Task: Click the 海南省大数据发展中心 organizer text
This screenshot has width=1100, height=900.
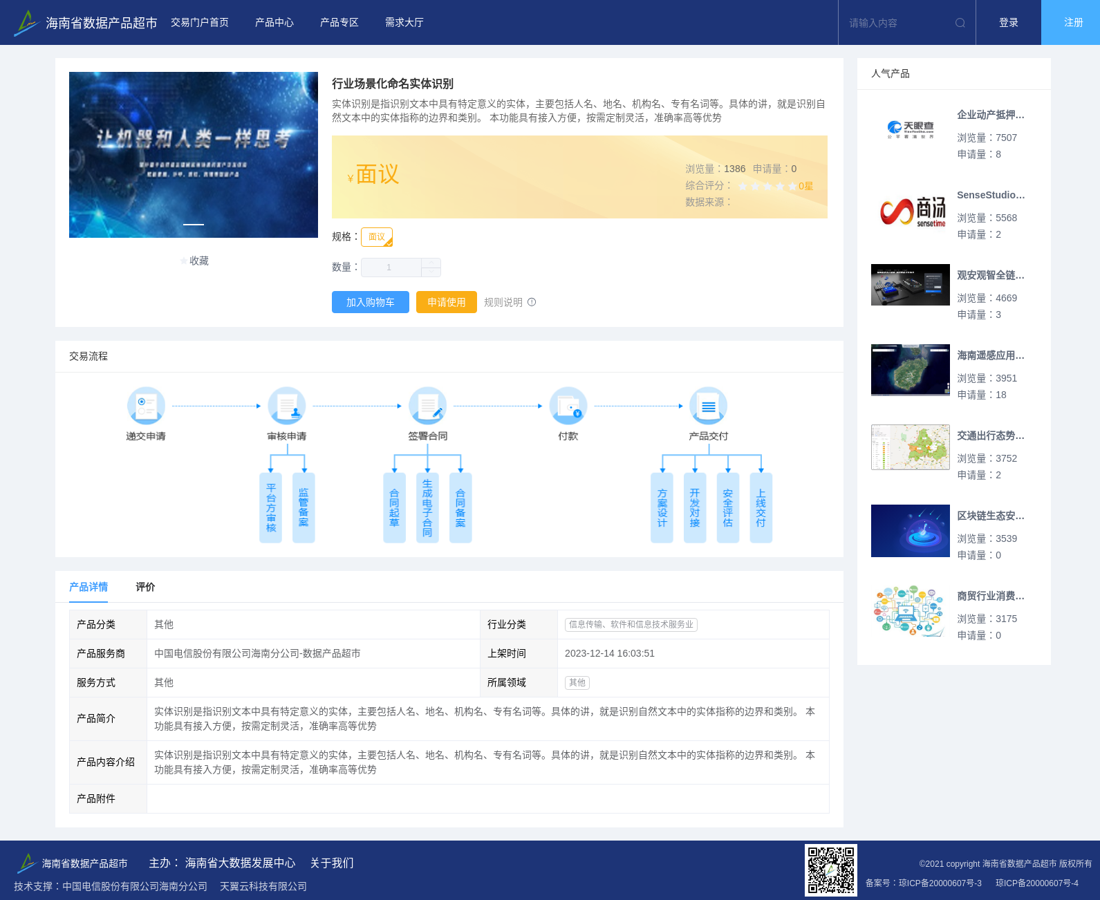Action: point(240,863)
